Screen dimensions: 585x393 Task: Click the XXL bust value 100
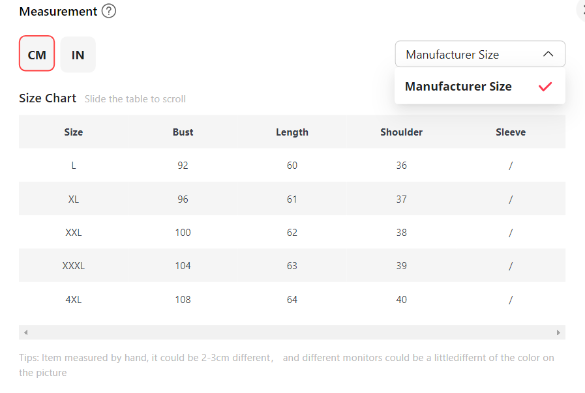tap(183, 233)
